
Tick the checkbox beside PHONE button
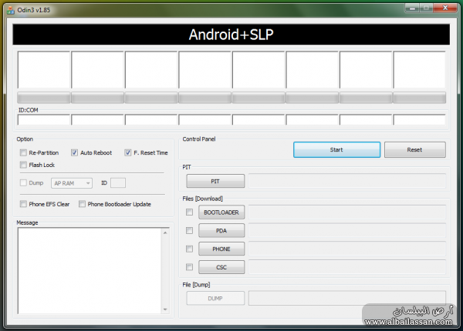[x=189, y=249]
